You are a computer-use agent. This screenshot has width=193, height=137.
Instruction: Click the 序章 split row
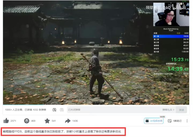point(171,33)
